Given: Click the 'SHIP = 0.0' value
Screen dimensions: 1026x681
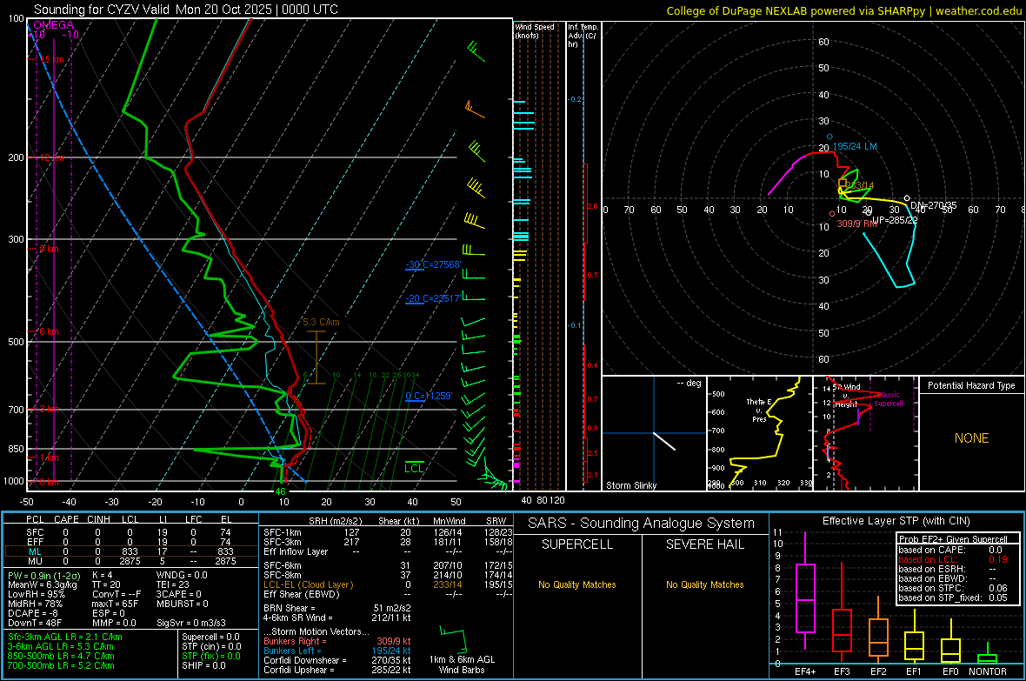Looking at the screenshot, I should click(x=203, y=665).
